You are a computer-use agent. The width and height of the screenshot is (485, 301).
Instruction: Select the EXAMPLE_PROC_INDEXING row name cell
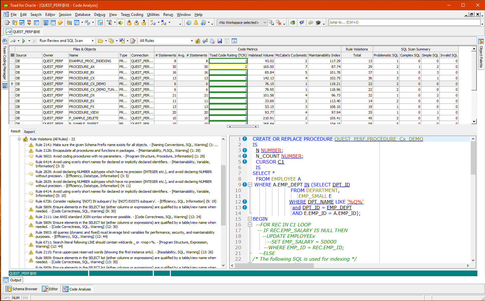[x=94, y=61]
